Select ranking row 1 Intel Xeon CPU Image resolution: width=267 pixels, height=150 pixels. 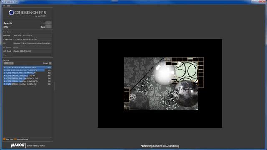[x=28, y=67]
